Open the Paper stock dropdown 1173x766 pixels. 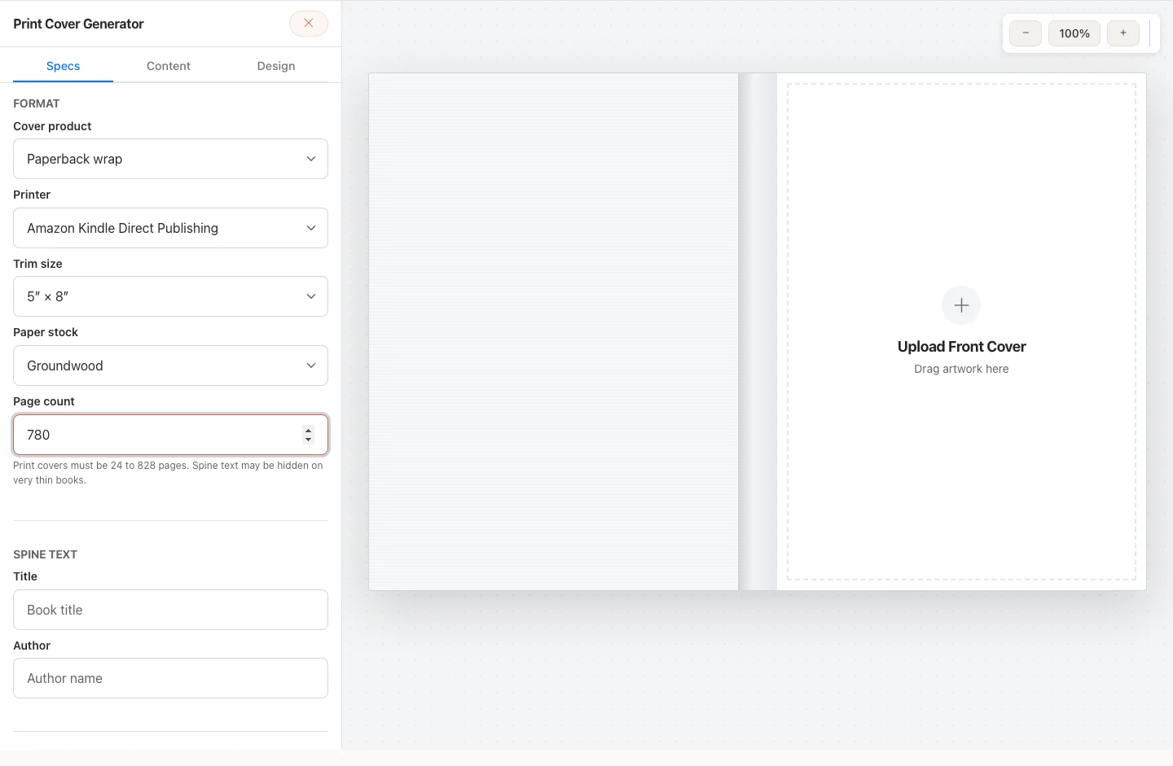click(x=170, y=365)
